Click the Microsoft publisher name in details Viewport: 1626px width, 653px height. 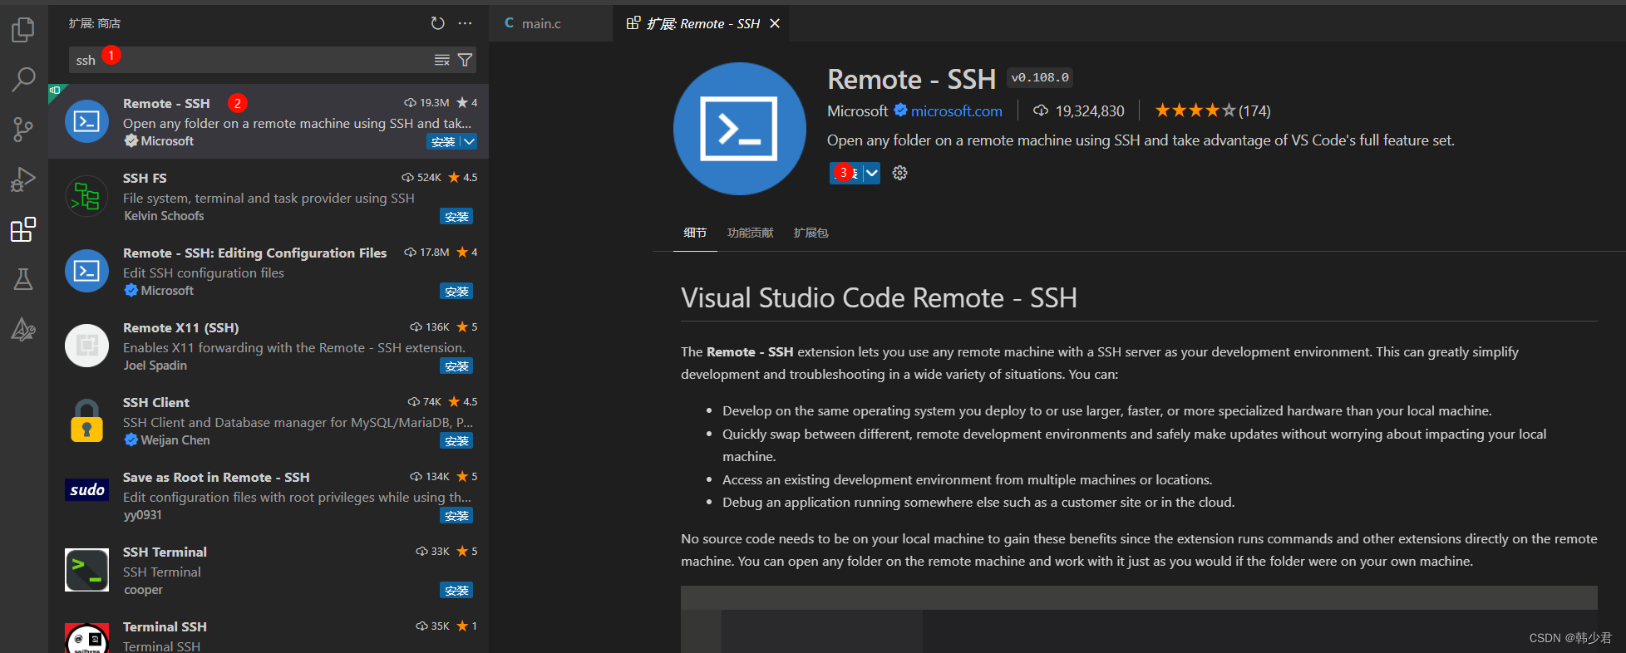click(857, 110)
